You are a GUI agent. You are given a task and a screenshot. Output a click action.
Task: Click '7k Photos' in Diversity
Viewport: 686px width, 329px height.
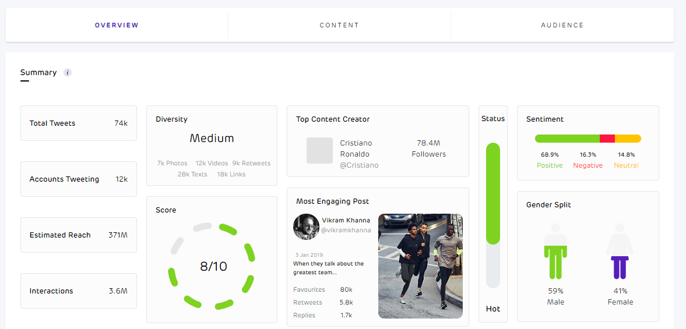click(x=173, y=164)
